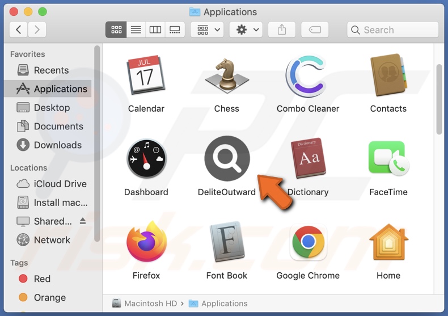
Task: Select the FaceTime app icon
Action: [x=388, y=158]
